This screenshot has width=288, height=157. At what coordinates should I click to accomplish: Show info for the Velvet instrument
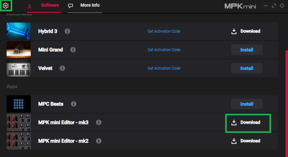(62, 68)
